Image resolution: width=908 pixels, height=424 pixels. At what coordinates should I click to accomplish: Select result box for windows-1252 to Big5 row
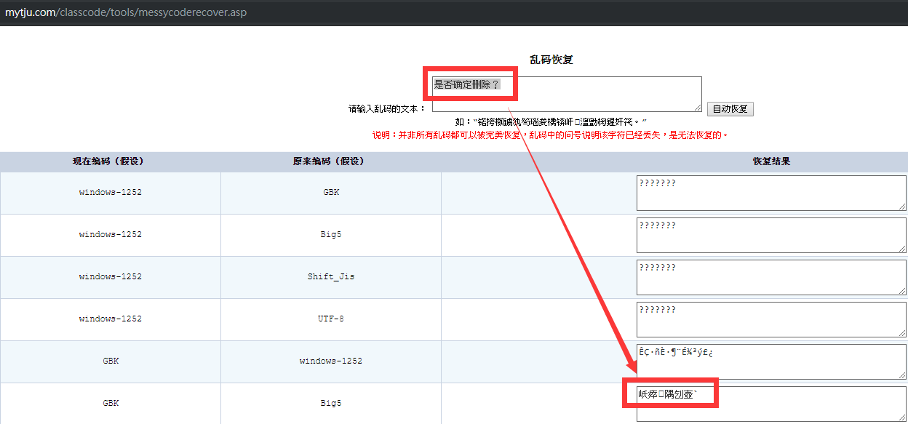tap(770, 235)
